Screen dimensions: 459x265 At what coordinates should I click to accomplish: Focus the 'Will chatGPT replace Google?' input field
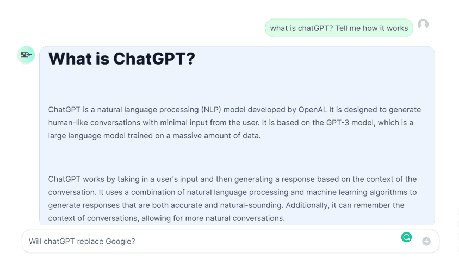tap(231, 241)
